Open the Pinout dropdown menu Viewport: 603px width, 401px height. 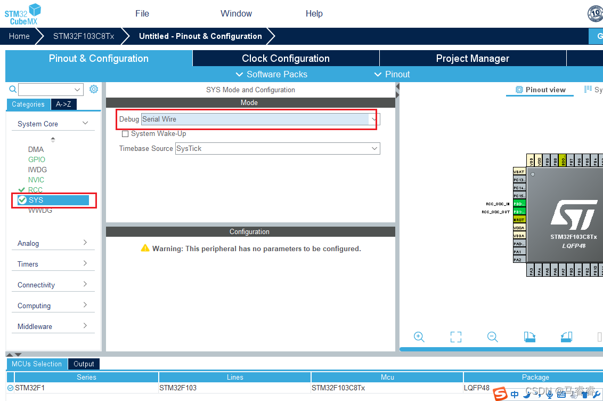click(x=392, y=74)
